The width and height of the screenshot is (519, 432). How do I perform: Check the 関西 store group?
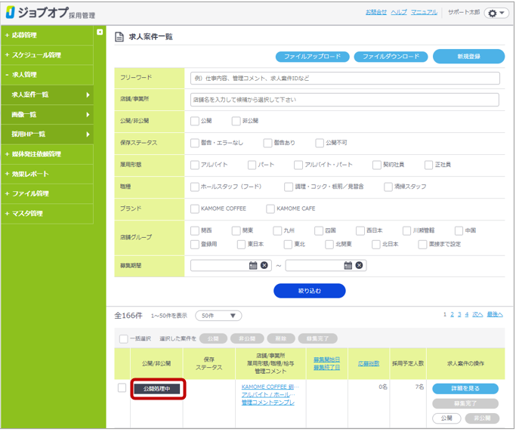[195, 230]
